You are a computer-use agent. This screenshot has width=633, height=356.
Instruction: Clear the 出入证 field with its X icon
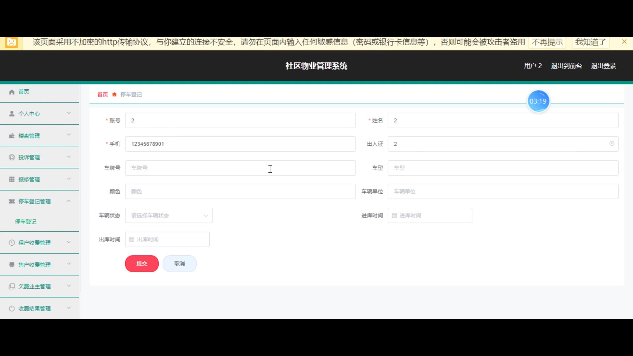[612, 144]
